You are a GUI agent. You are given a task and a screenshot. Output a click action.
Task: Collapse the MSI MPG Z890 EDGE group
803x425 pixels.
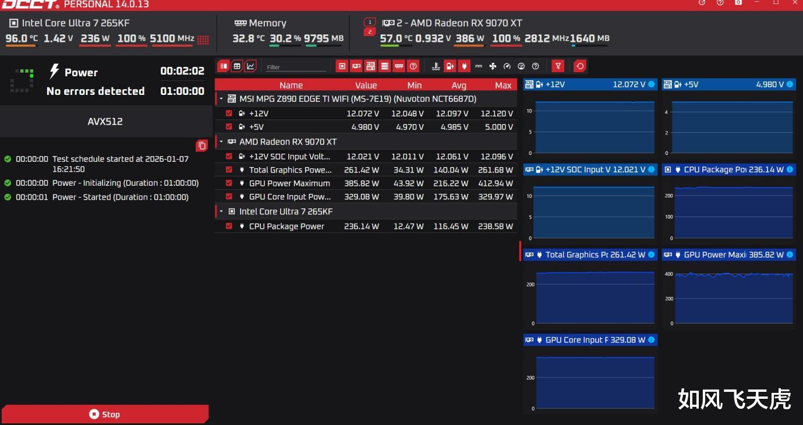click(x=221, y=99)
